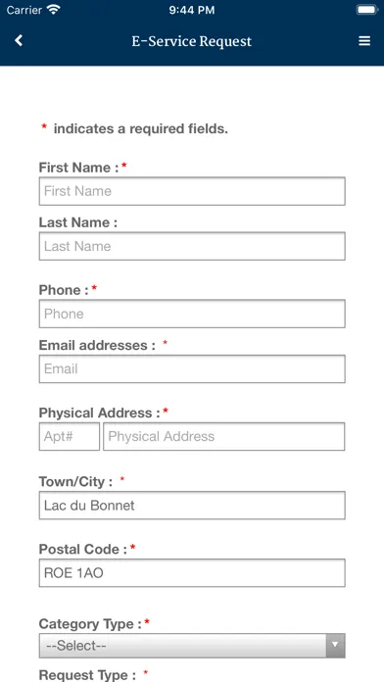This screenshot has height=682, width=384.
Task: Focus the First Name input field
Action: tap(192, 191)
